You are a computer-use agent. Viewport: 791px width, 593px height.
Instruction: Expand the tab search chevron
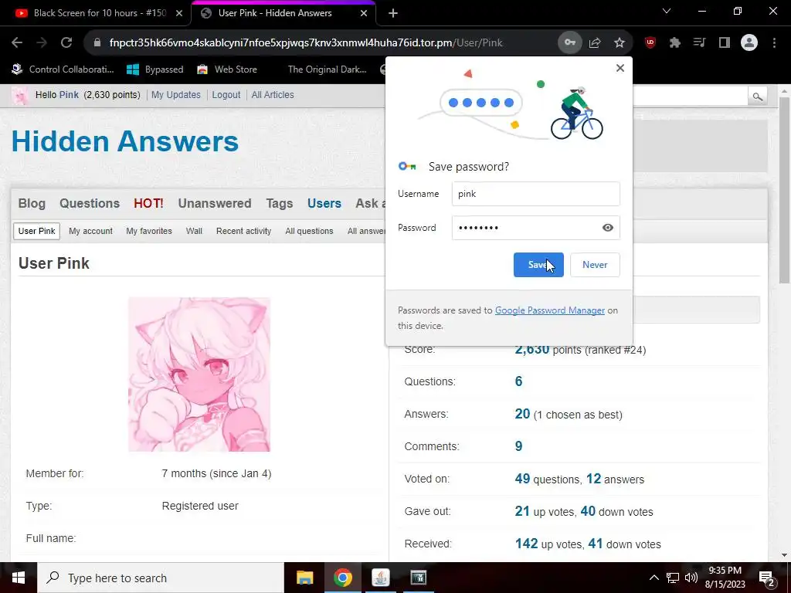pos(667,11)
